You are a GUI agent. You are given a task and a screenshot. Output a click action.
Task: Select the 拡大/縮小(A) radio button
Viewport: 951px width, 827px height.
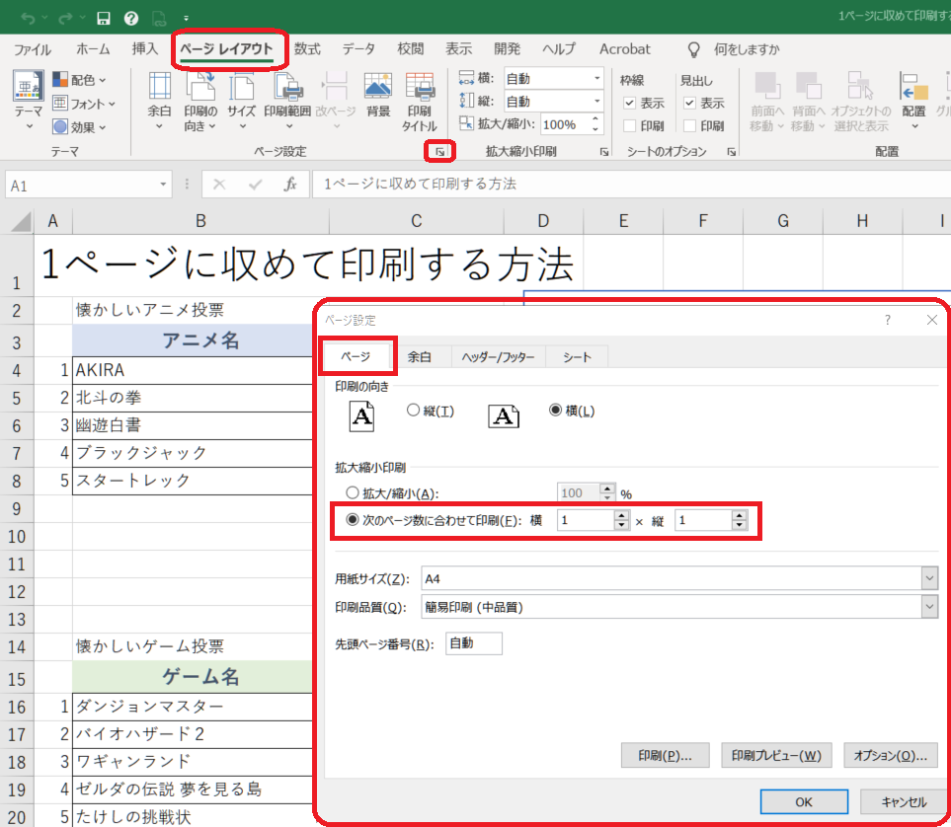[352, 493]
